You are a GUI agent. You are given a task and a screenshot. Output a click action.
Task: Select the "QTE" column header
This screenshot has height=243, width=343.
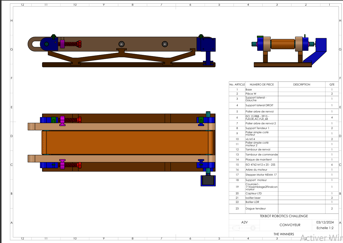point(332,85)
